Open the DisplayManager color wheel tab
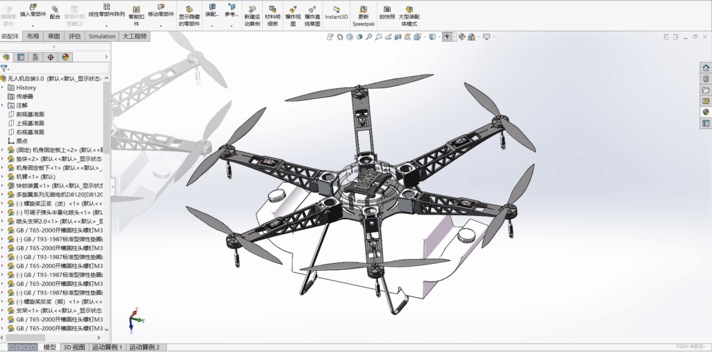Image resolution: width=712 pixels, height=352 pixels. (x=65, y=58)
